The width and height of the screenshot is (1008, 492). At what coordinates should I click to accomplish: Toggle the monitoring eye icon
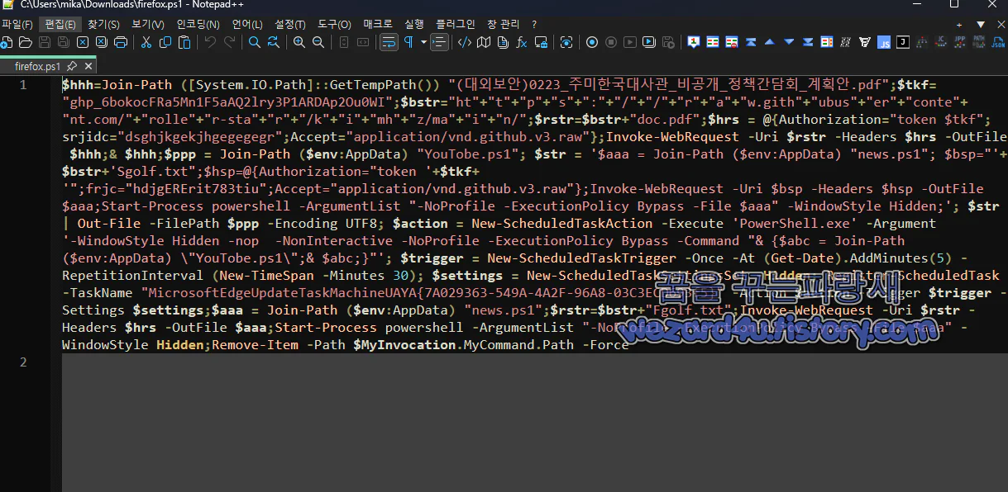tap(566, 42)
